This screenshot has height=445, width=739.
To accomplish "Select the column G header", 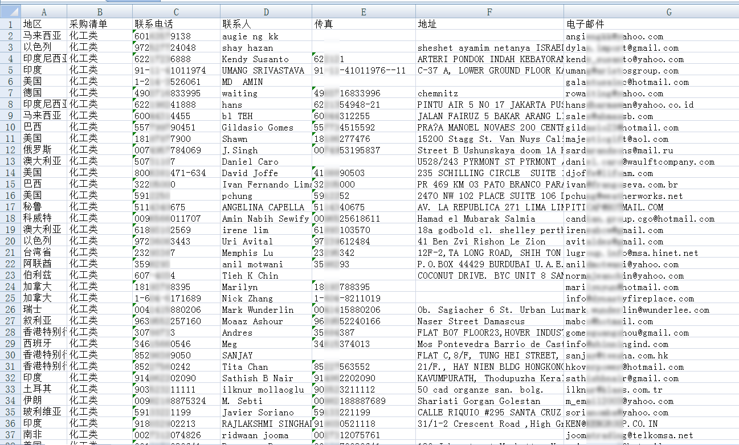I will (651, 12).
